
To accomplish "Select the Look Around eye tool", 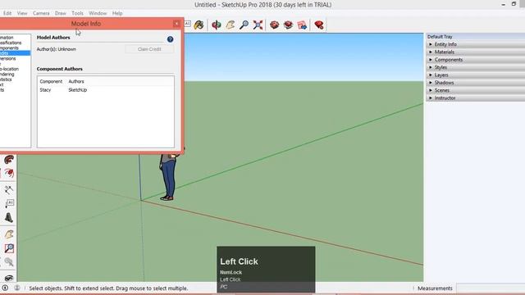I will point(9,278).
